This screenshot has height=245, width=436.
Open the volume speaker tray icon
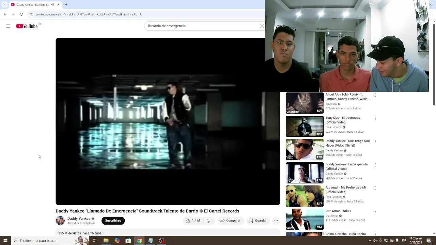(375, 241)
